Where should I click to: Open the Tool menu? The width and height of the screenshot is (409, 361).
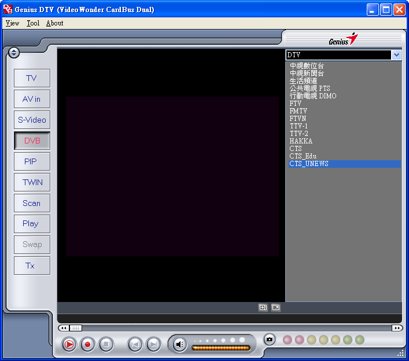(33, 23)
